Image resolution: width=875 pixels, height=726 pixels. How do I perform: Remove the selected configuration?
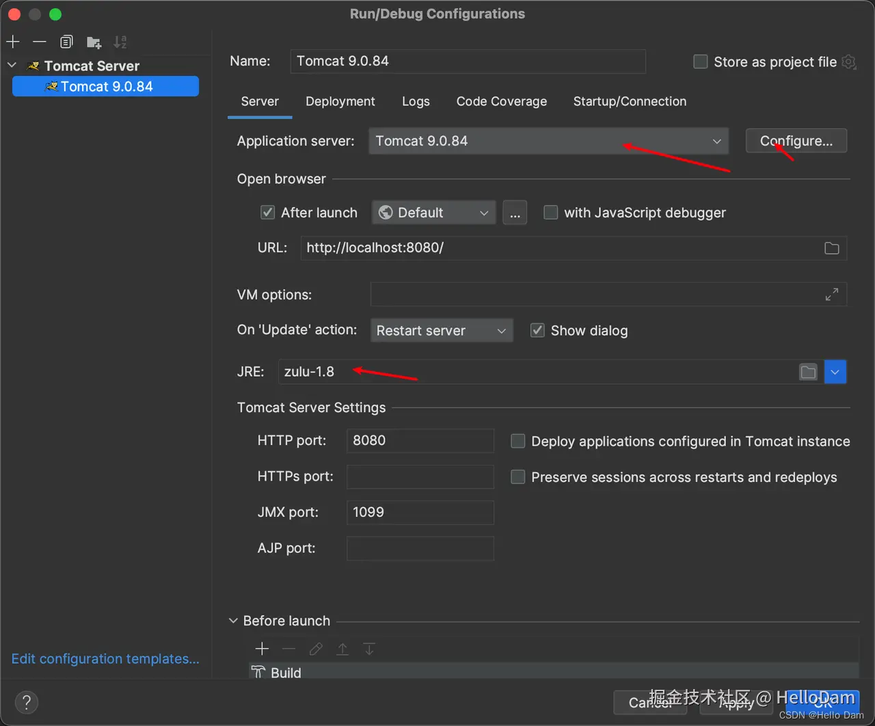tap(40, 42)
